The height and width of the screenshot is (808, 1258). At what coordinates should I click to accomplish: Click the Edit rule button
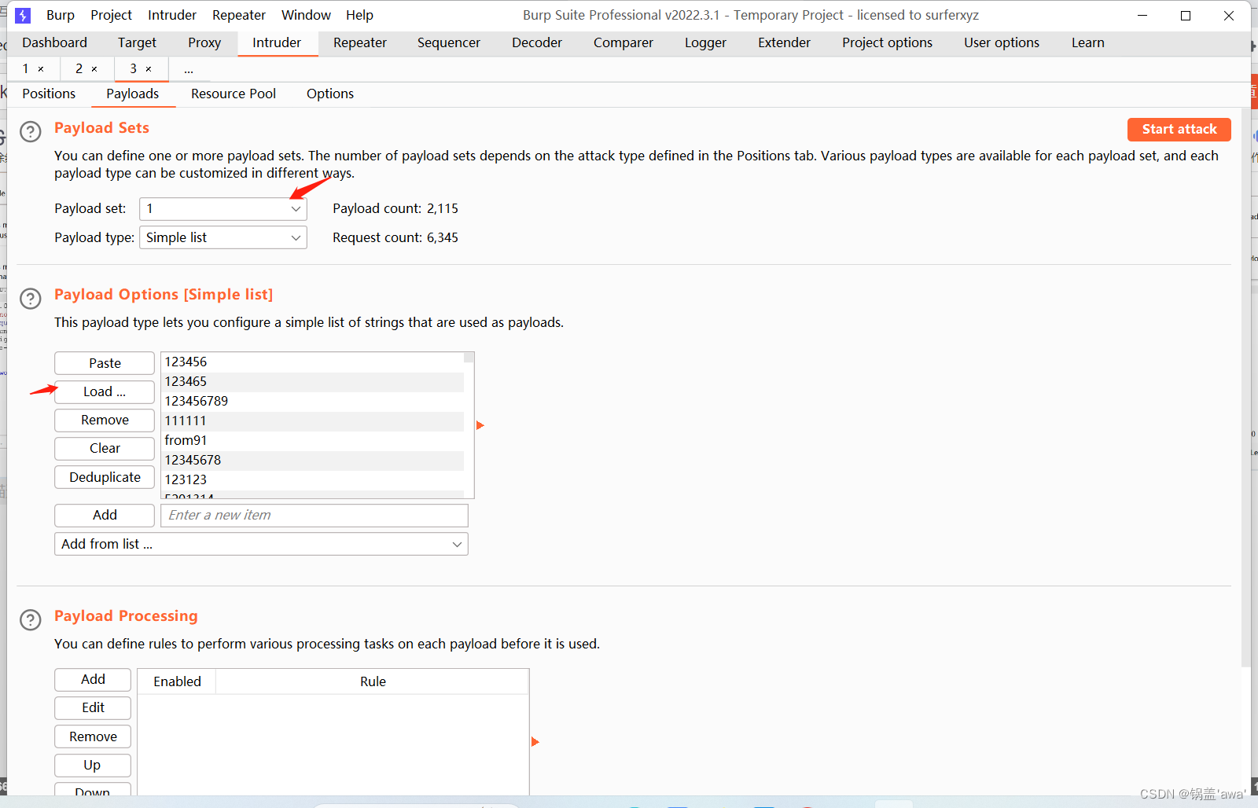pos(93,707)
